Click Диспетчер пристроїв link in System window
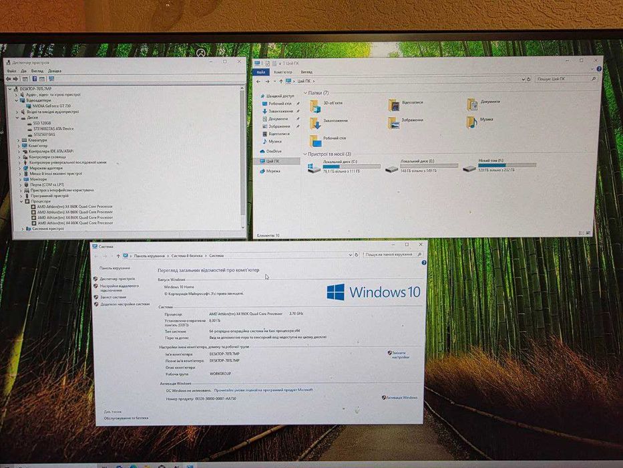The height and width of the screenshot is (468, 623). pos(118,279)
